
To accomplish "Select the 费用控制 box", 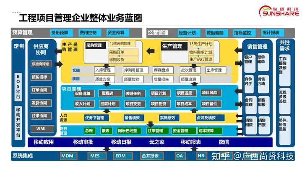I will [x=90, y=33].
